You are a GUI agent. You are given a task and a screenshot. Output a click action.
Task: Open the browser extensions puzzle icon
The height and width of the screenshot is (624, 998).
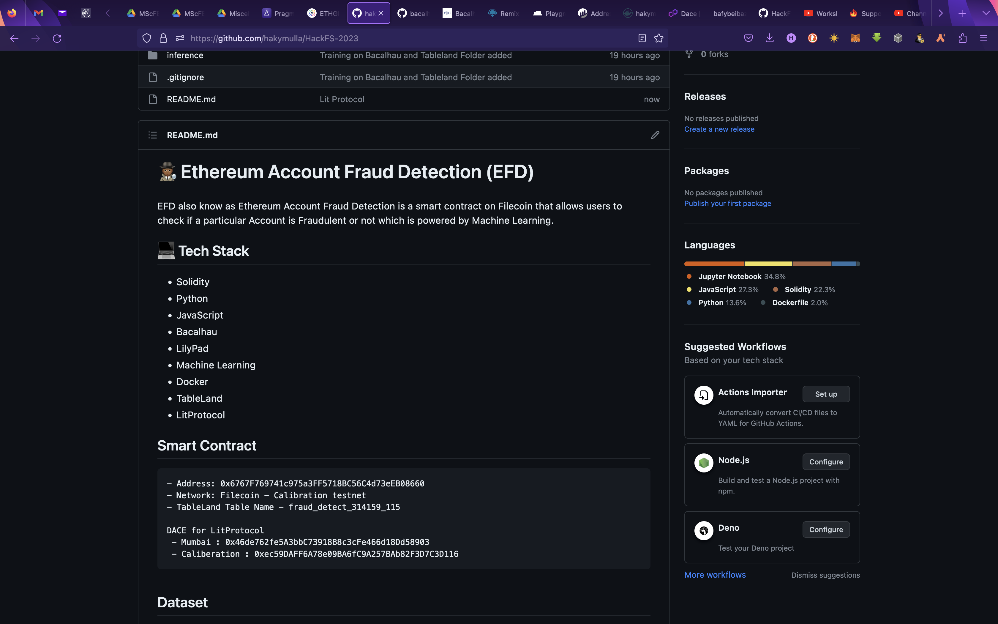(x=963, y=38)
